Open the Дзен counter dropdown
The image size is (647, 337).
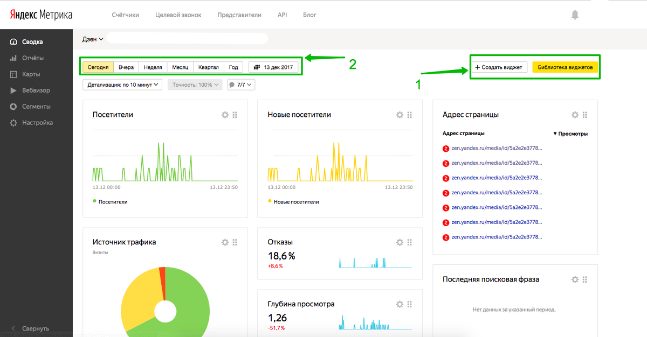click(x=93, y=39)
